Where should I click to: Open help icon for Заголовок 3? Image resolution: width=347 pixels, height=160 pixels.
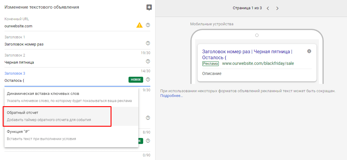point(148,79)
